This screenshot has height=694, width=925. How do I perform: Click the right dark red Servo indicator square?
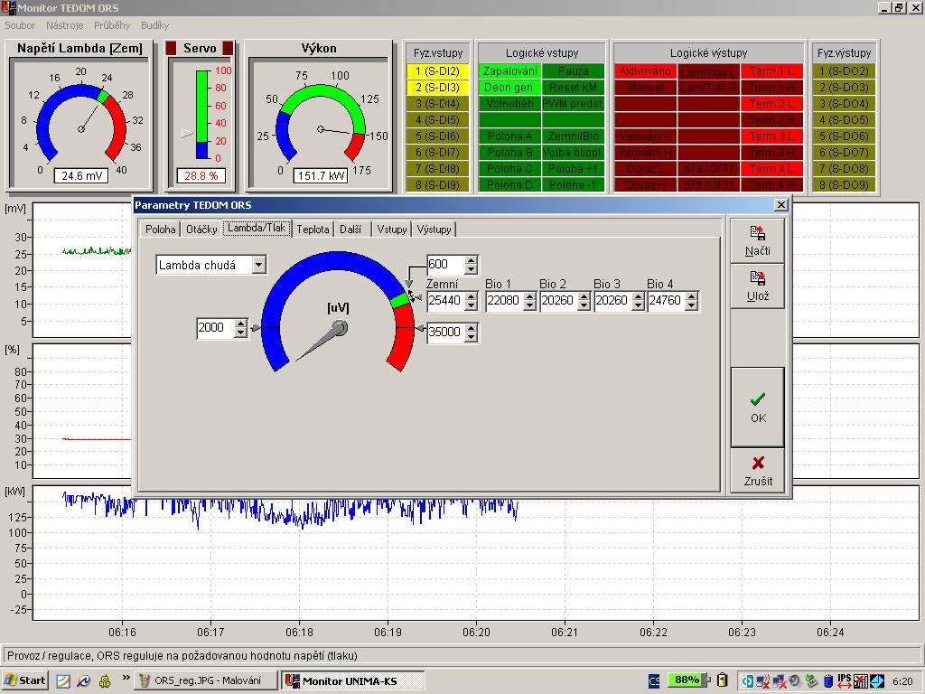228,48
